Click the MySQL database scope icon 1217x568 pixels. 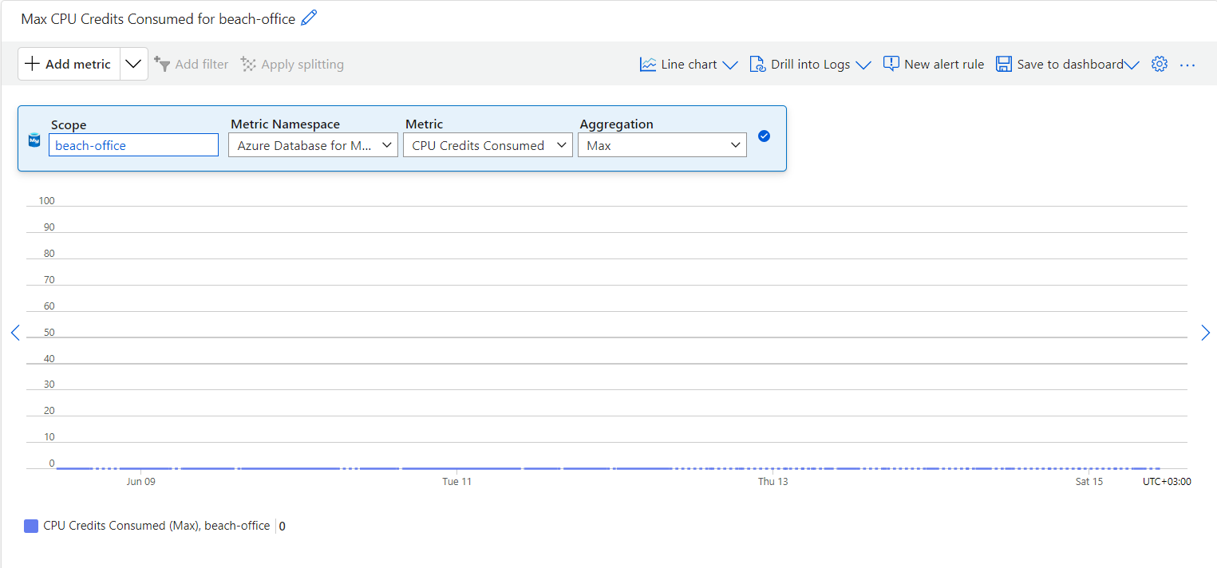(34, 140)
